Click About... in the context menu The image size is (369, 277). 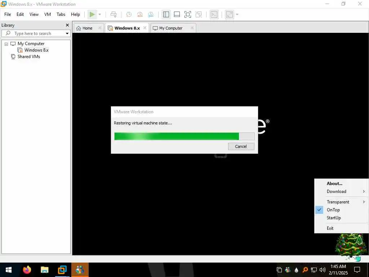334,184
